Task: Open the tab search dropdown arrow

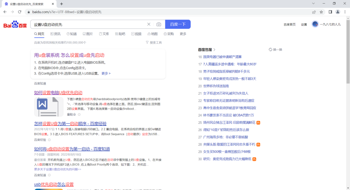Action: (313, 3)
